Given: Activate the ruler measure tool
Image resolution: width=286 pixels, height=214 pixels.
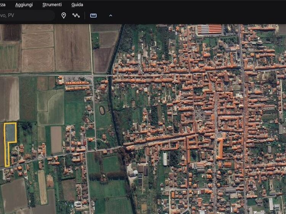Looking at the screenshot, I should [93, 16].
